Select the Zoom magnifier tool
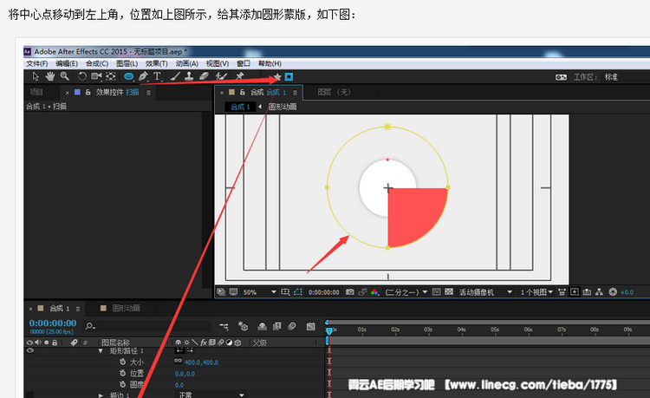Screen dimensions: 650x398 coord(64,76)
